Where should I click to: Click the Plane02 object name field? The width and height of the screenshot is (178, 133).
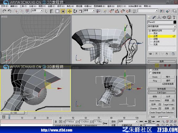click(x=160, y=22)
